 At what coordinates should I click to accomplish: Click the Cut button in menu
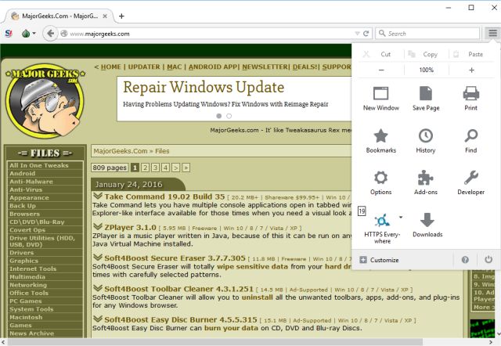[x=380, y=54]
